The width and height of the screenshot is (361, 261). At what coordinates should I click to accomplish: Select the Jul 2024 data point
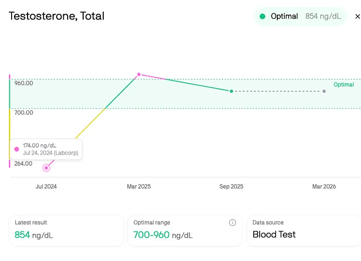[46, 168]
